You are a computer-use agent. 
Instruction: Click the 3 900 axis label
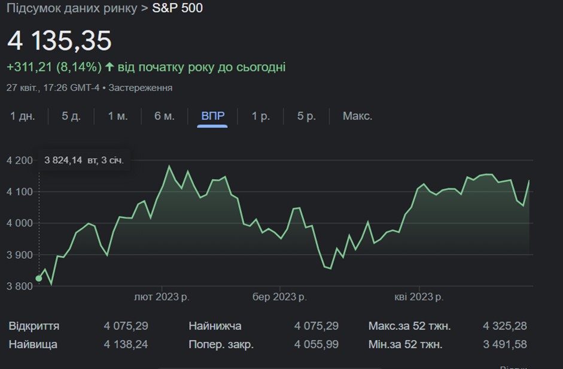point(19,255)
